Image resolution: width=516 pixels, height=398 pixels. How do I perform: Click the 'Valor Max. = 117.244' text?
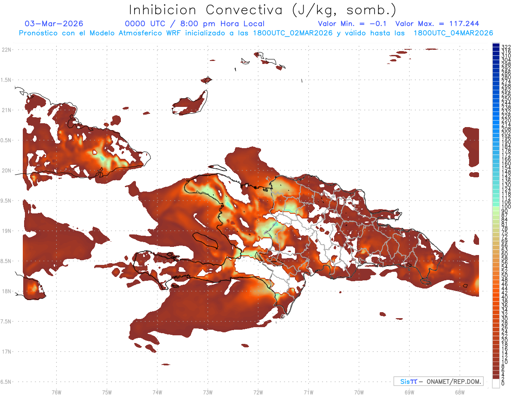point(437,24)
